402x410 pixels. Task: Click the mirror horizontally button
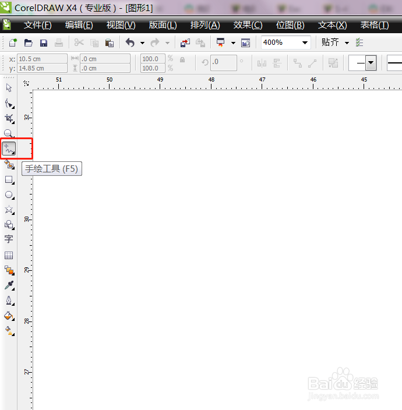coord(262,63)
